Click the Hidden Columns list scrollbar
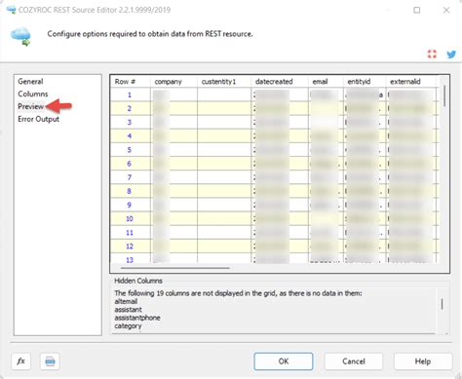 (x=442, y=304)
